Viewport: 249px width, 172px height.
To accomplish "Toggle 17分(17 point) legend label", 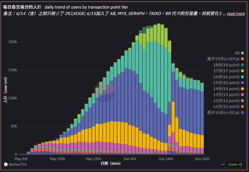I will (x=226, y=71).
